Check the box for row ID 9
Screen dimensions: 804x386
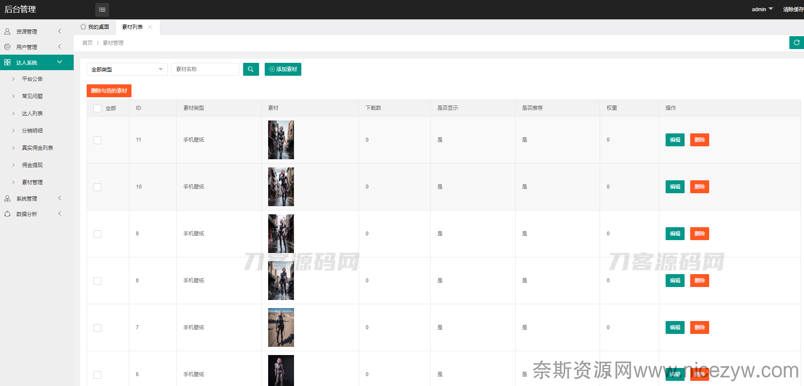[x=97, y=234]
